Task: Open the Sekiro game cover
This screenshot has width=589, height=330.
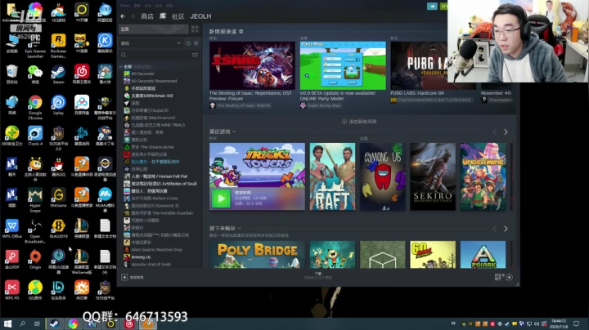Action: 433,176
